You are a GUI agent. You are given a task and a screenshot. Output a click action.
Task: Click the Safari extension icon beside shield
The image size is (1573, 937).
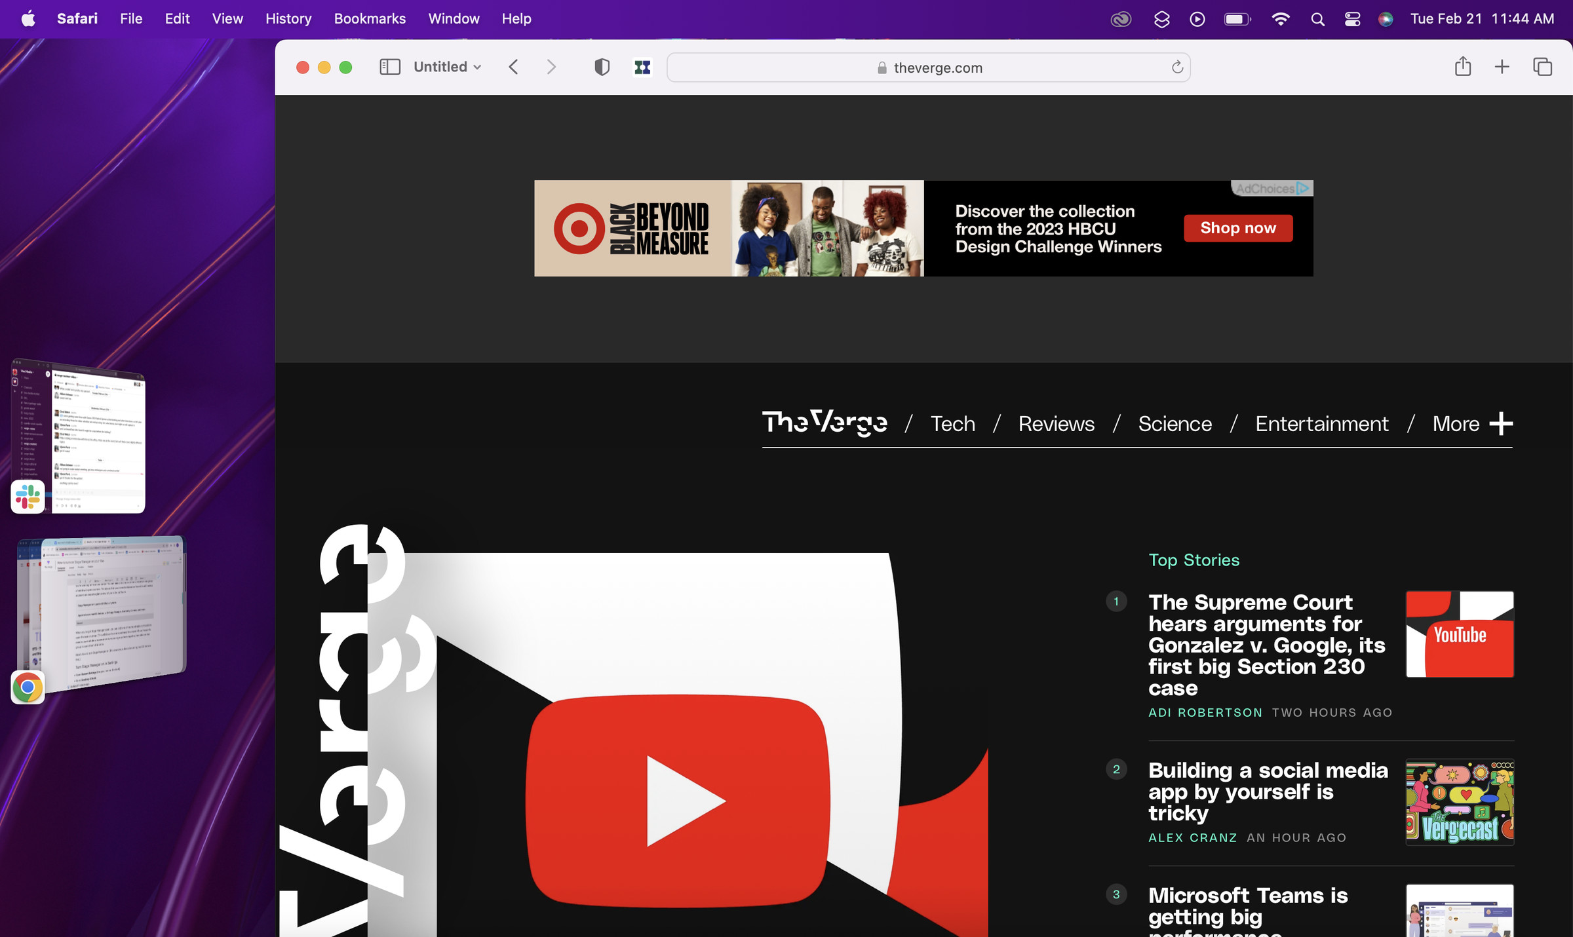[642, 67]
